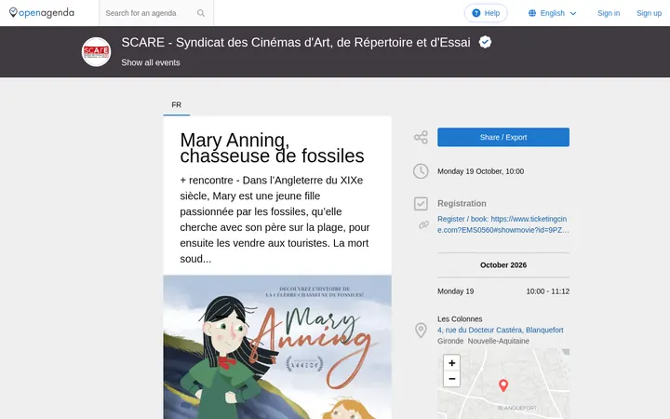Screen dimensions: 670x419
Task: Click the clock icon by date
Action: coord(421,171)
